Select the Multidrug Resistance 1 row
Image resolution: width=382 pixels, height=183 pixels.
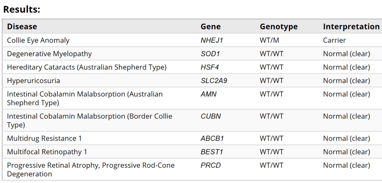[x=192, y=138]
